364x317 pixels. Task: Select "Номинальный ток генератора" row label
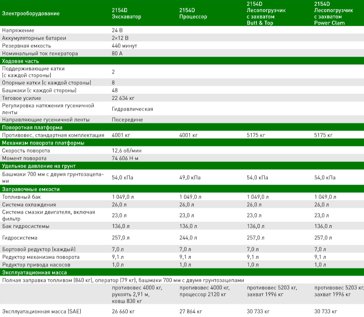tap(40, 54)
